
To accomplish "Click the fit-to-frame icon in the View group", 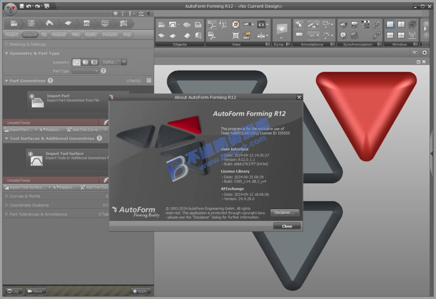I will [235, 35].
